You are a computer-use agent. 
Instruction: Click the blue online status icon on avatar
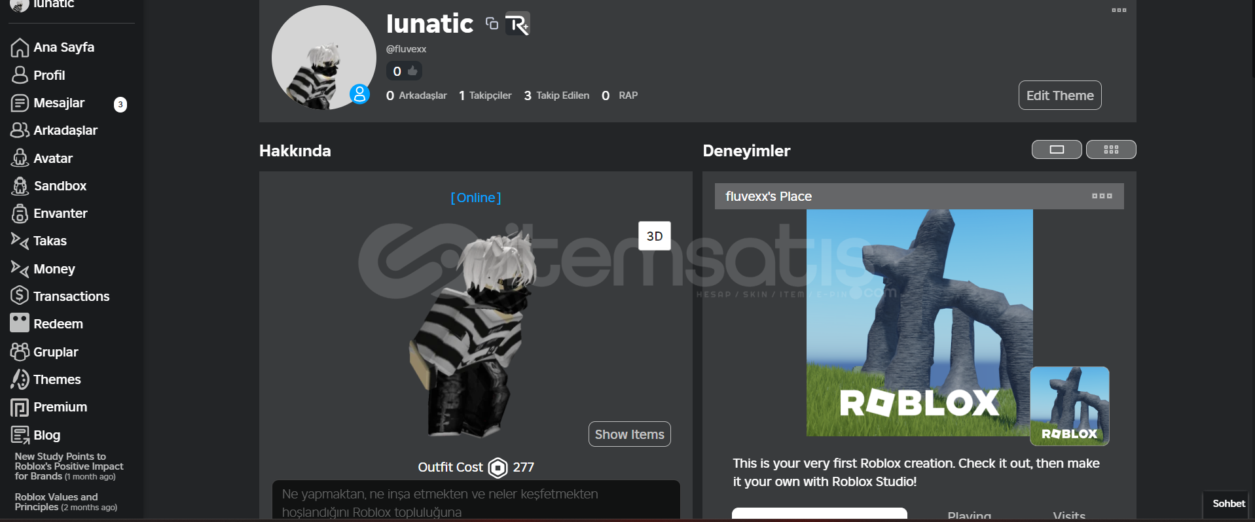coord(359,94)
